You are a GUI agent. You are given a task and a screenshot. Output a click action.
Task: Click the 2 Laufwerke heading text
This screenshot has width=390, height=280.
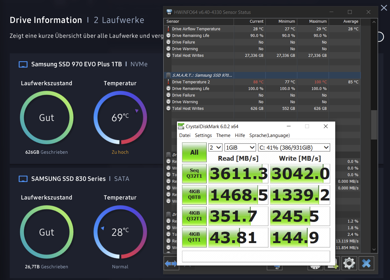tap(119, 20)
